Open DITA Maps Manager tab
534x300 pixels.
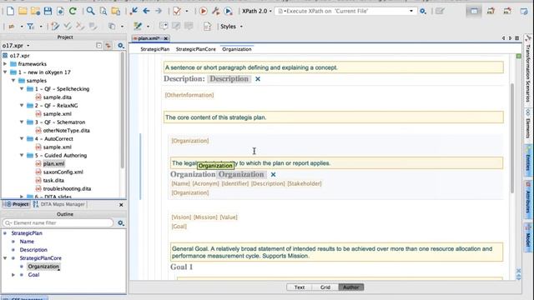coord(59,204)
